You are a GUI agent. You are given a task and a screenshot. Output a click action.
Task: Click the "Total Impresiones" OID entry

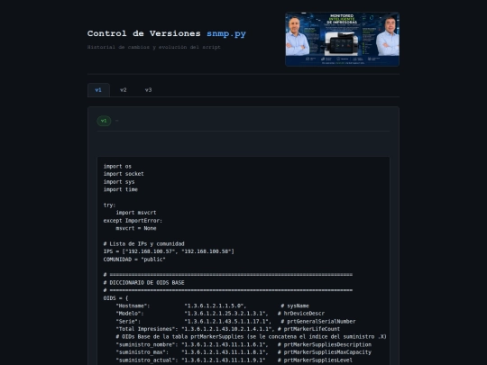coord(228,329)
